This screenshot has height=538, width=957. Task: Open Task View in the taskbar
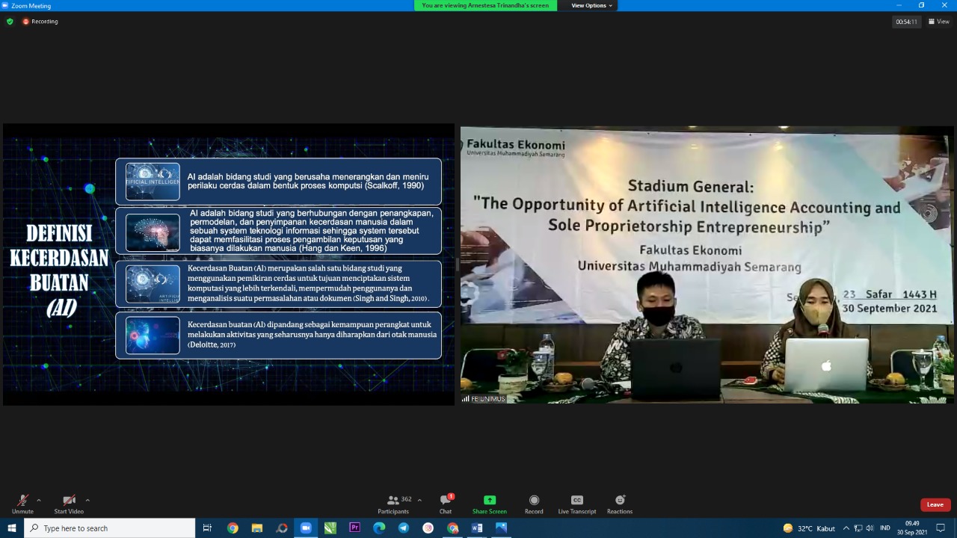tap(208, 528)
